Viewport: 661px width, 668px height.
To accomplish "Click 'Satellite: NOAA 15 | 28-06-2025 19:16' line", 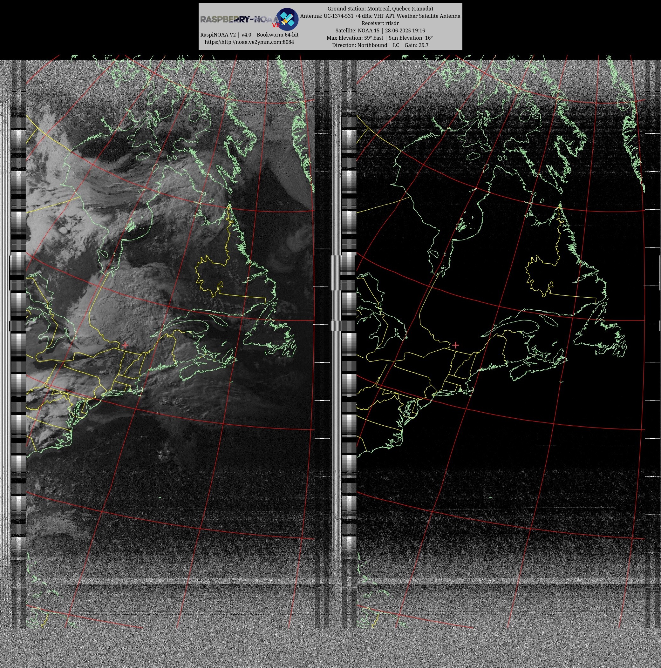I will [380, 30].
